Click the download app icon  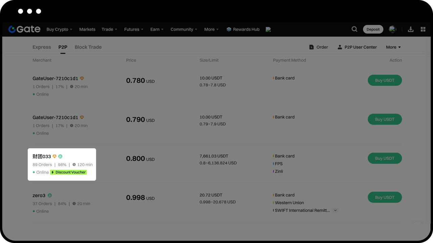[x=411, y=29]
